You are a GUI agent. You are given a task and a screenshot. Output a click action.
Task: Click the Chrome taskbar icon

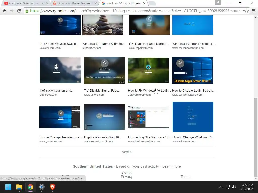30,187
